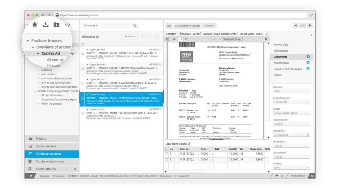Image resolution: width=338 pixels, height=189 pixels.
Task: Zoom in the PDF with the plus icon
Action: tap(220, 39)
